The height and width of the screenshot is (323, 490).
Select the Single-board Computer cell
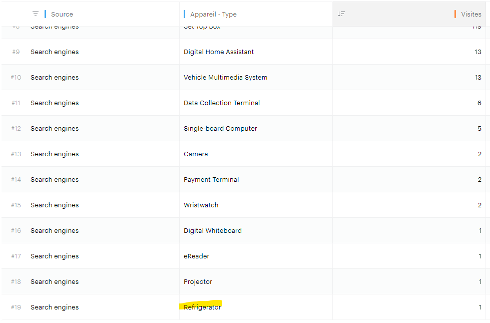(220, 129)
